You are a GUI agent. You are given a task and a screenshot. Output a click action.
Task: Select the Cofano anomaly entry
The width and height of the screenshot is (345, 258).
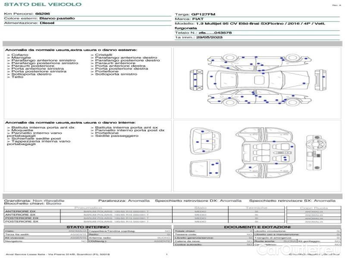(20, 55)
